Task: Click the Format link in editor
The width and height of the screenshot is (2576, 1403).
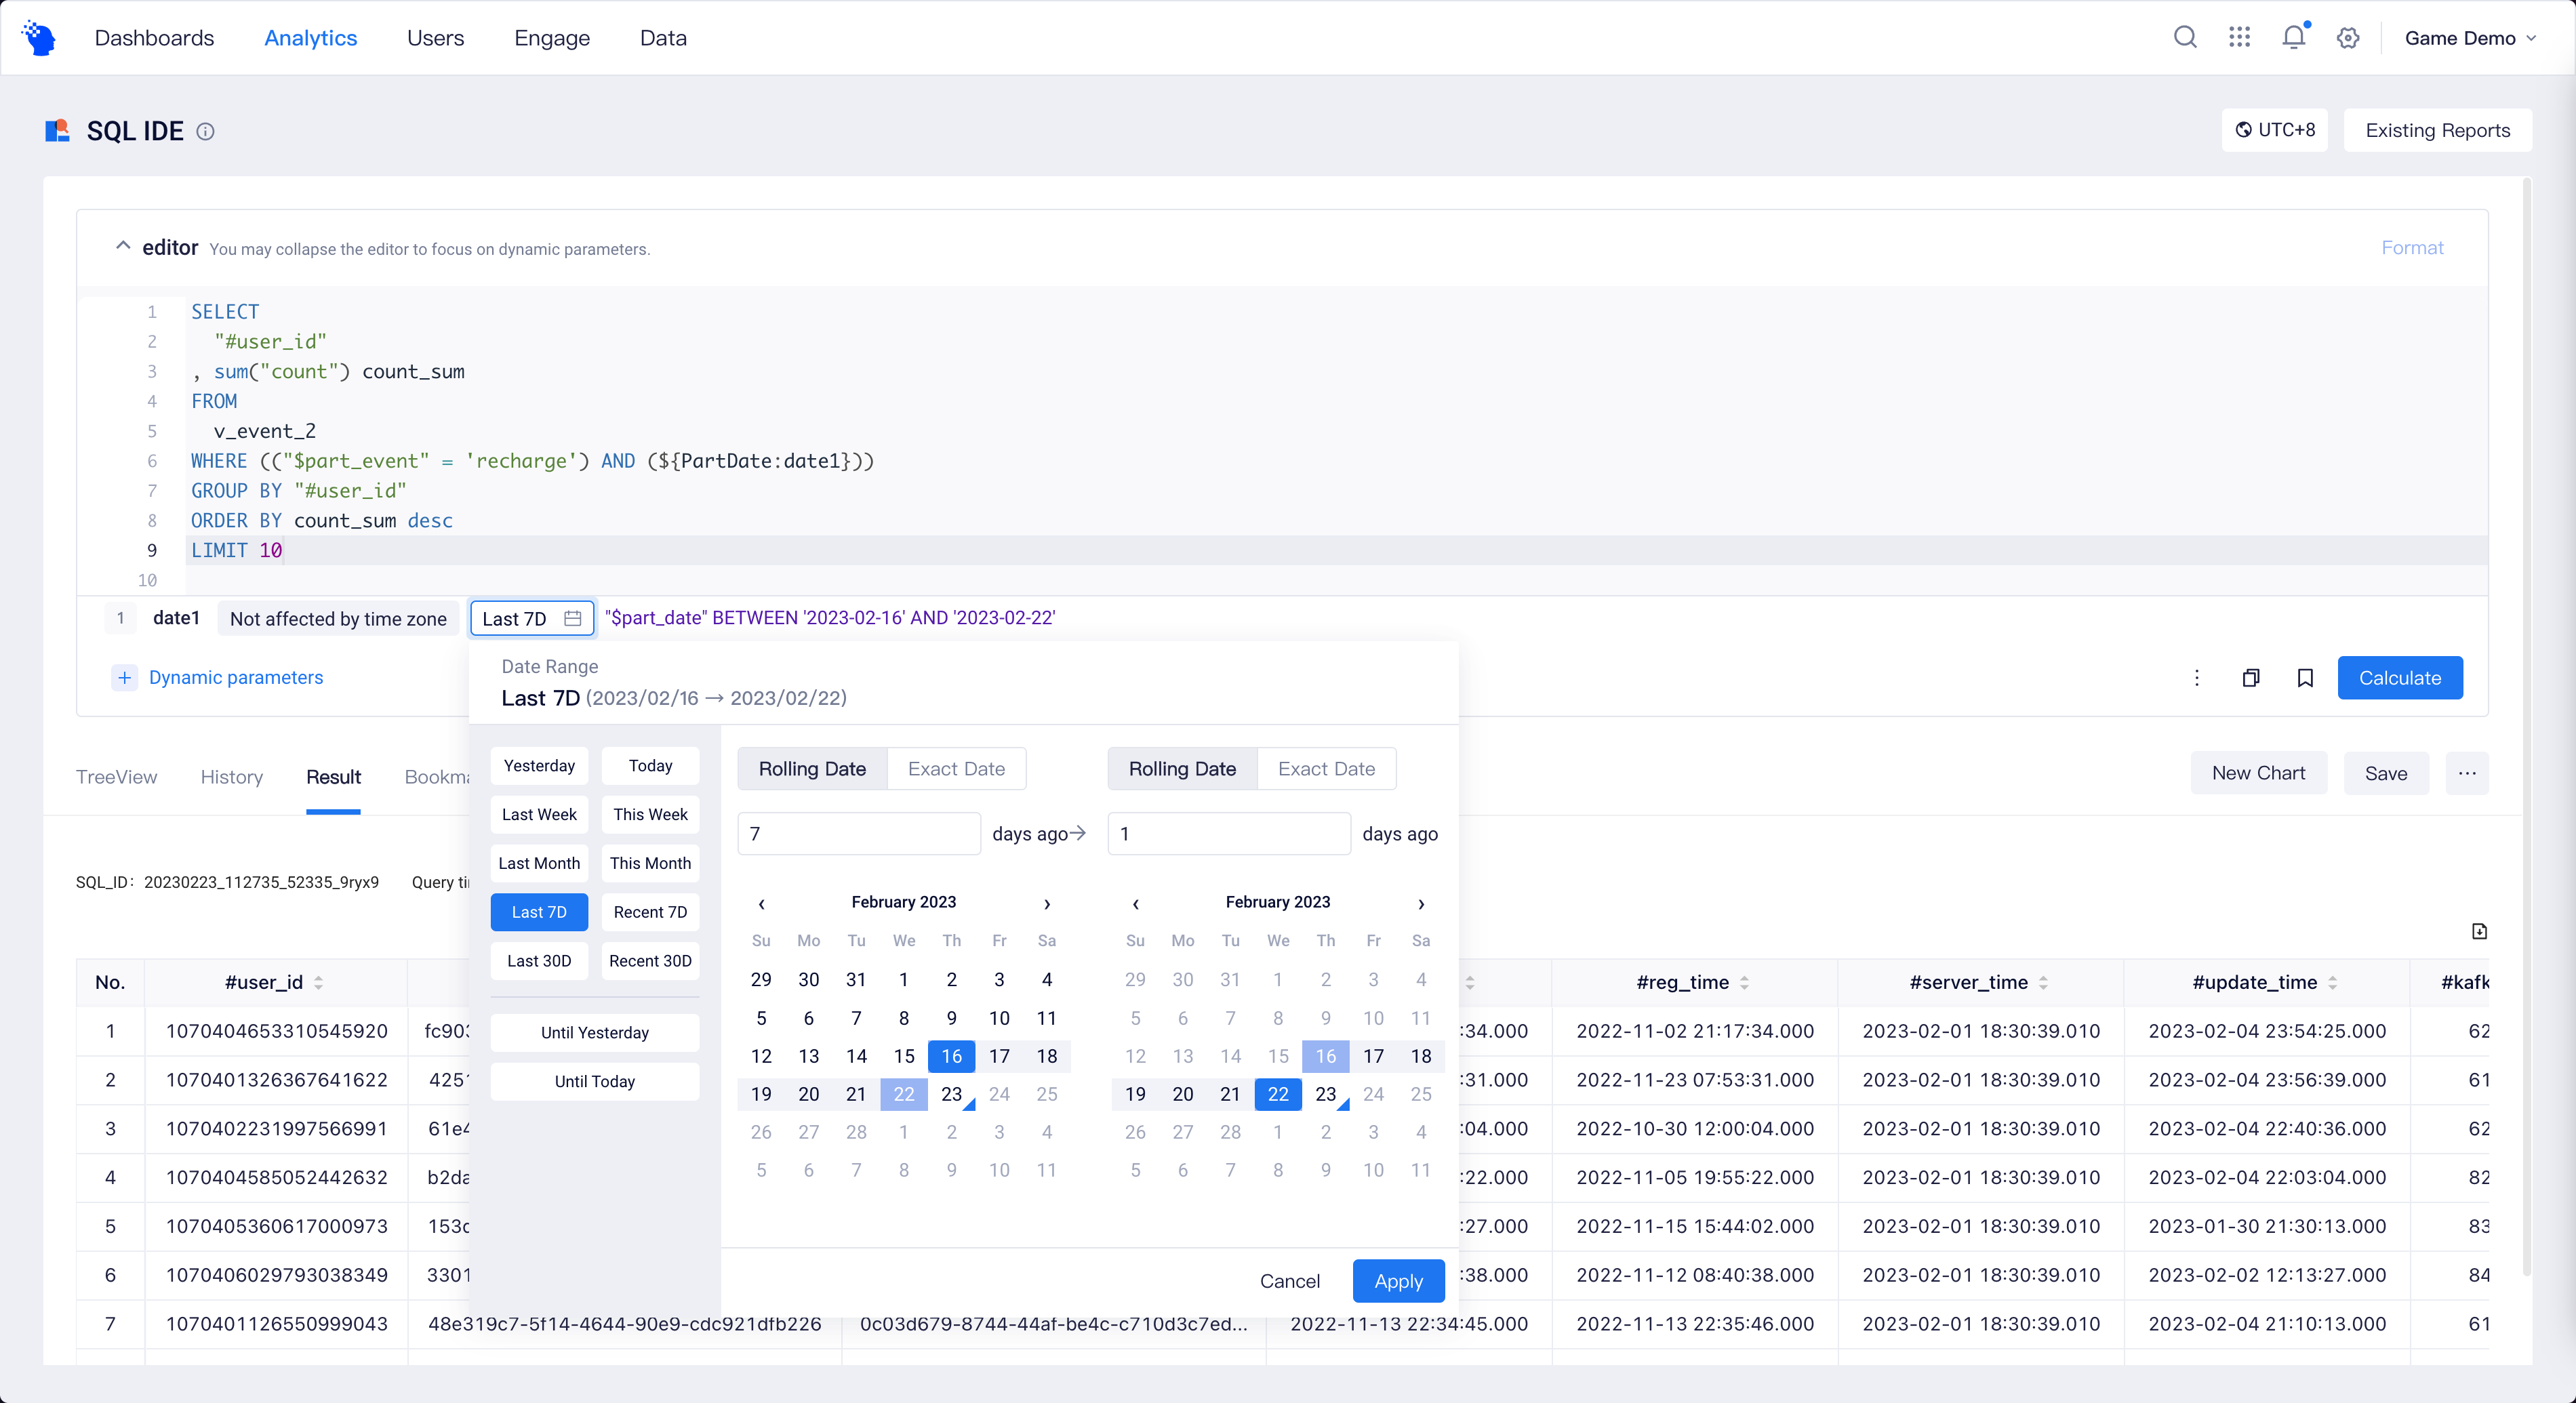Action: (2412, 247)
